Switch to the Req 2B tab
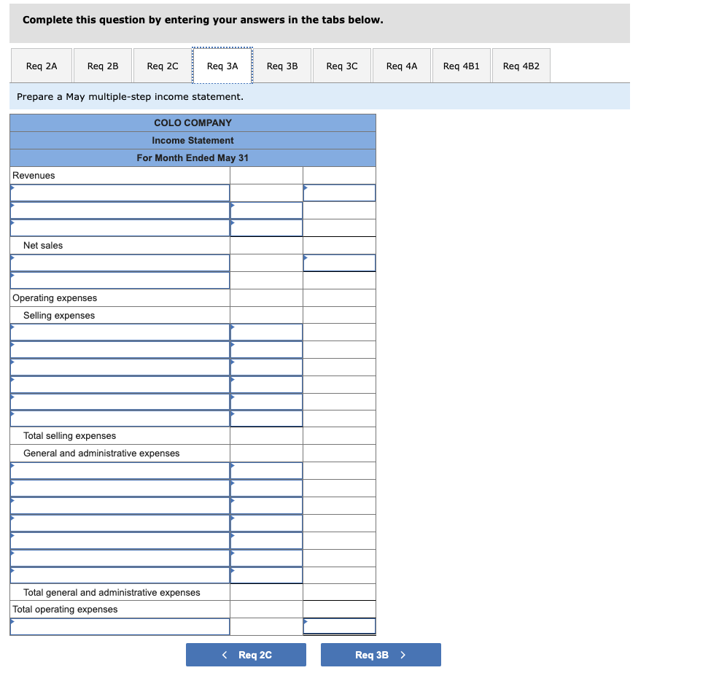Viewport: 719px width, 681px height. point(101,65)
